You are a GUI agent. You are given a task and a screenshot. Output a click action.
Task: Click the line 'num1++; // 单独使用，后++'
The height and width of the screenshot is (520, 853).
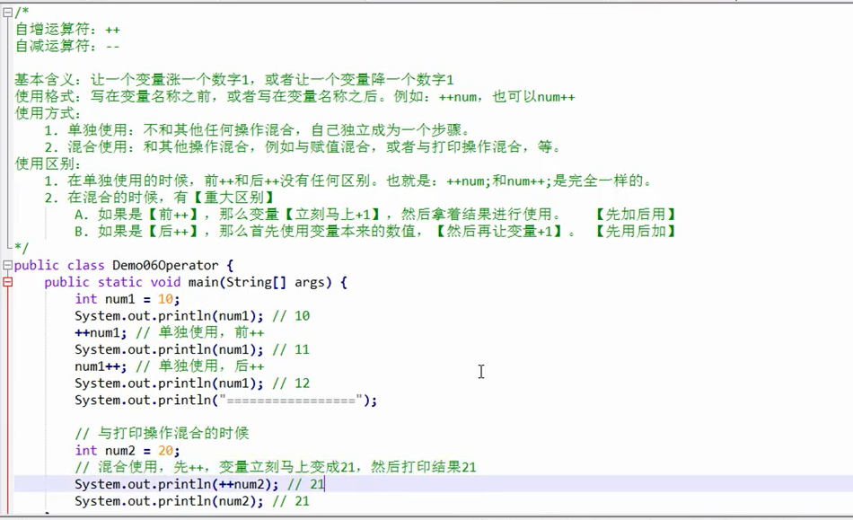pos(169,366)
